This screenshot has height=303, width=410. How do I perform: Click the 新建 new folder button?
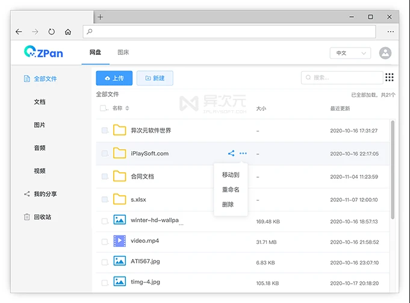click(155, 78)
